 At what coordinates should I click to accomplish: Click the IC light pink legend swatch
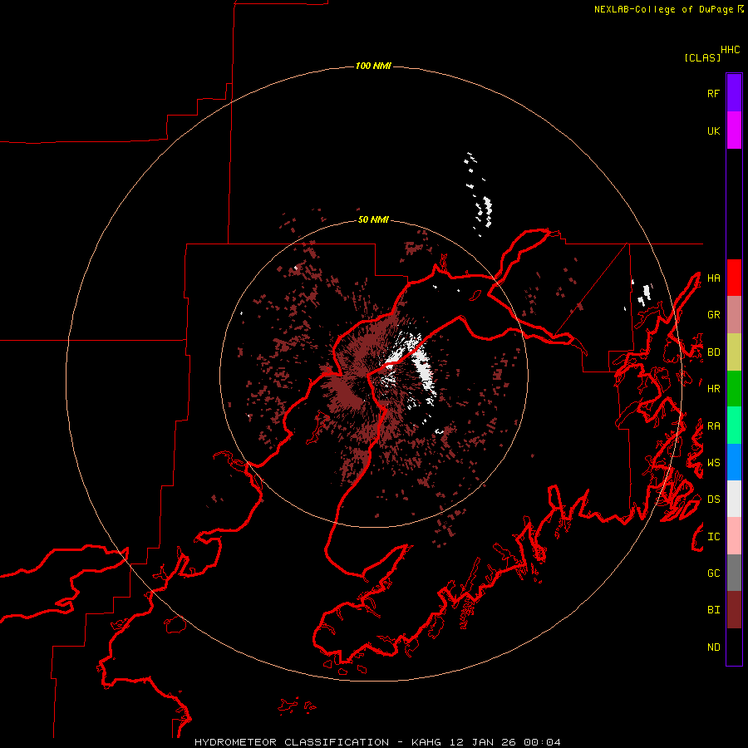[x=734, y=536]
